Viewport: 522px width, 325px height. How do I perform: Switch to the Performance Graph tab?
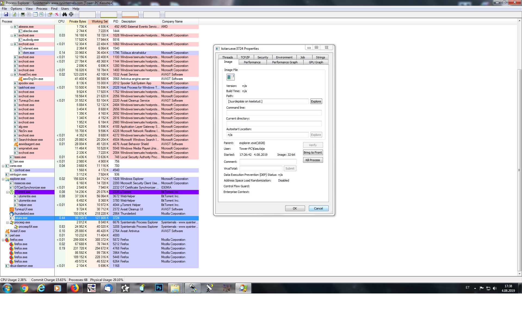[x=285, y=62]
